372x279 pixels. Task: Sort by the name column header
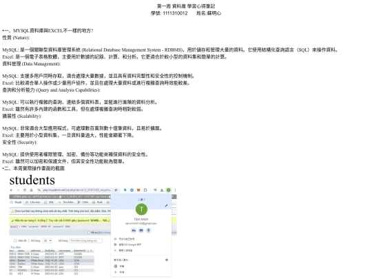pyautogui.click(x=21, y=251)
